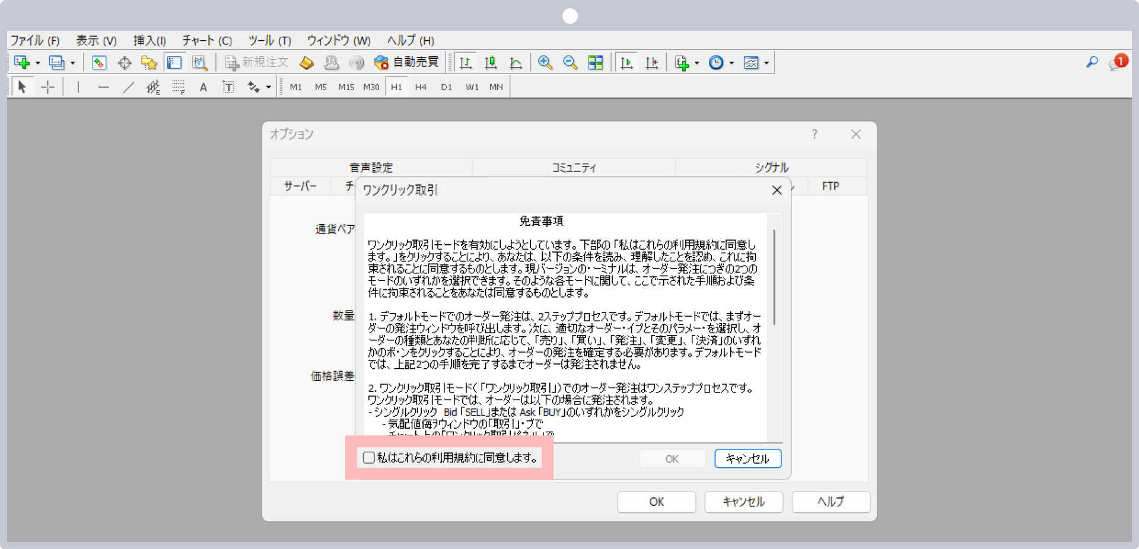Check the 私はこれらの利用規約に同意します checkbox
Image resolution: width=1139 pixels, height=549 pixels.
[369, 458]
